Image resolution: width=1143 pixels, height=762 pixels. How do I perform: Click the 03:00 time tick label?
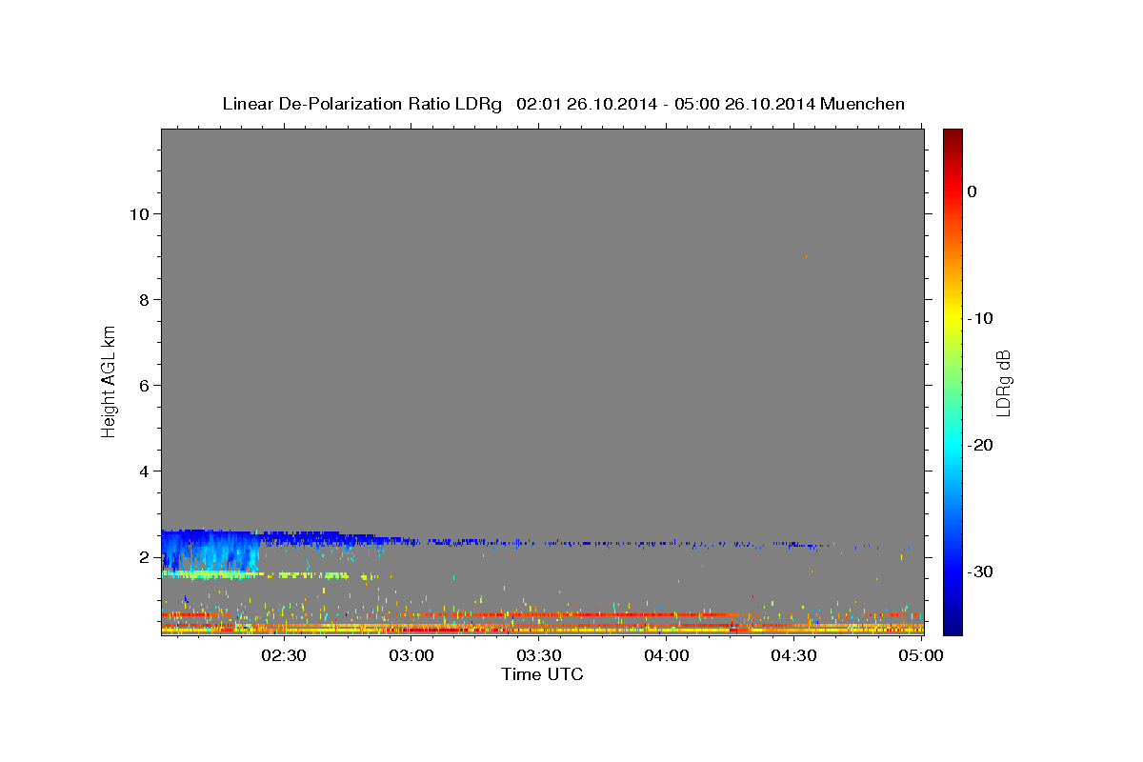[x=411, y=655]
